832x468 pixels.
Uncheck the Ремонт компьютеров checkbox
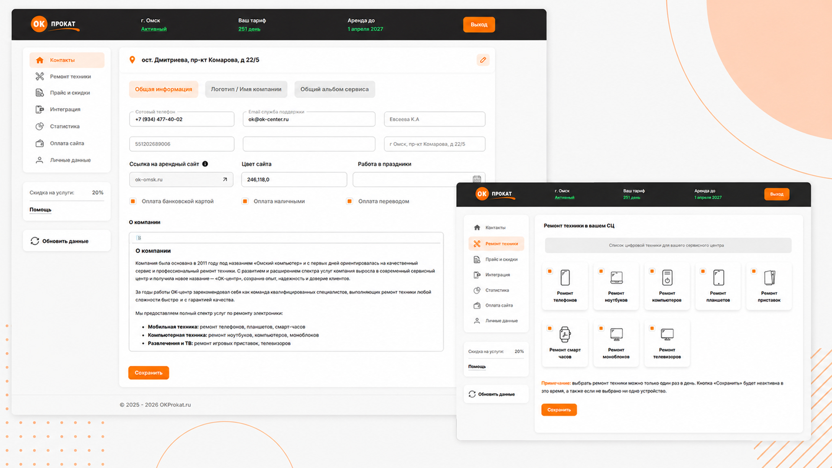point(652,271)
